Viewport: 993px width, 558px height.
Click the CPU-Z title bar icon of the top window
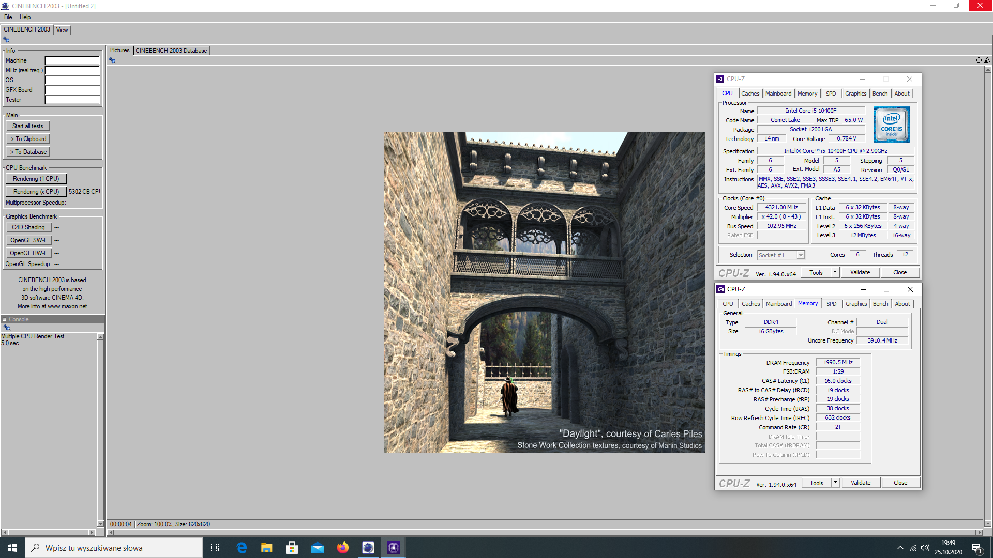coord(720,79)
